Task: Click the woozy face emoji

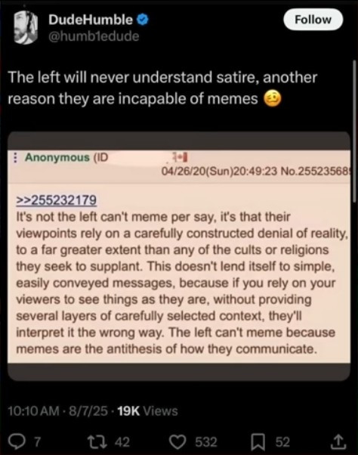Action: (272, 99)
